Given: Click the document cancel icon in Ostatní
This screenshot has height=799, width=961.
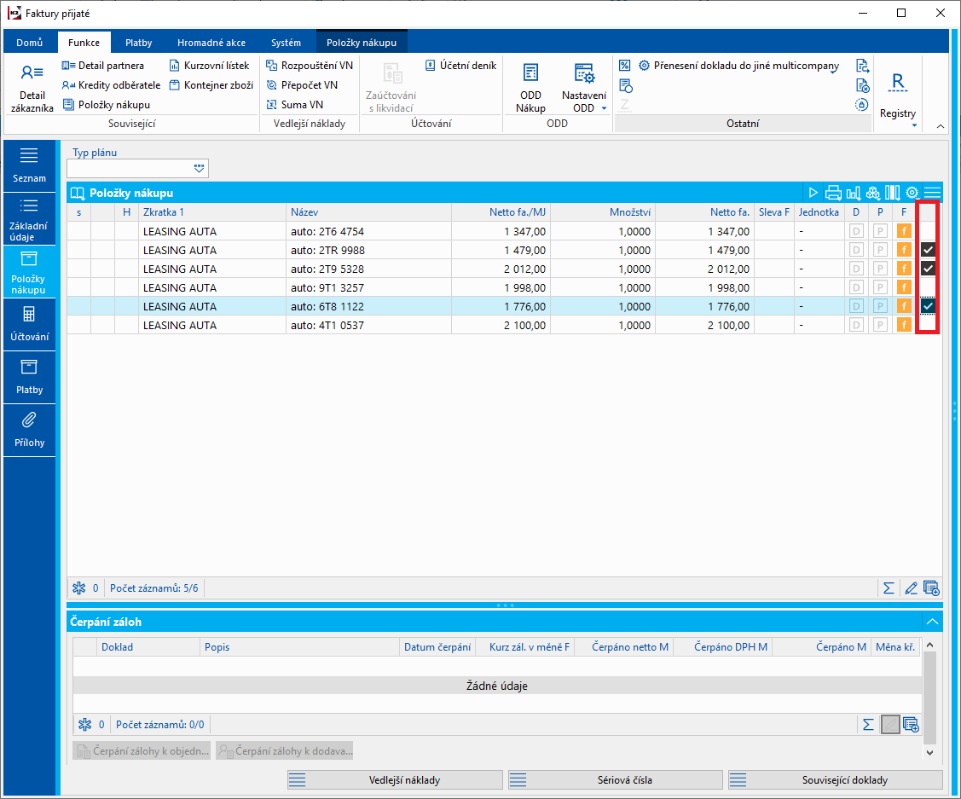Looking at the screenshot, I should click(862, 85).
